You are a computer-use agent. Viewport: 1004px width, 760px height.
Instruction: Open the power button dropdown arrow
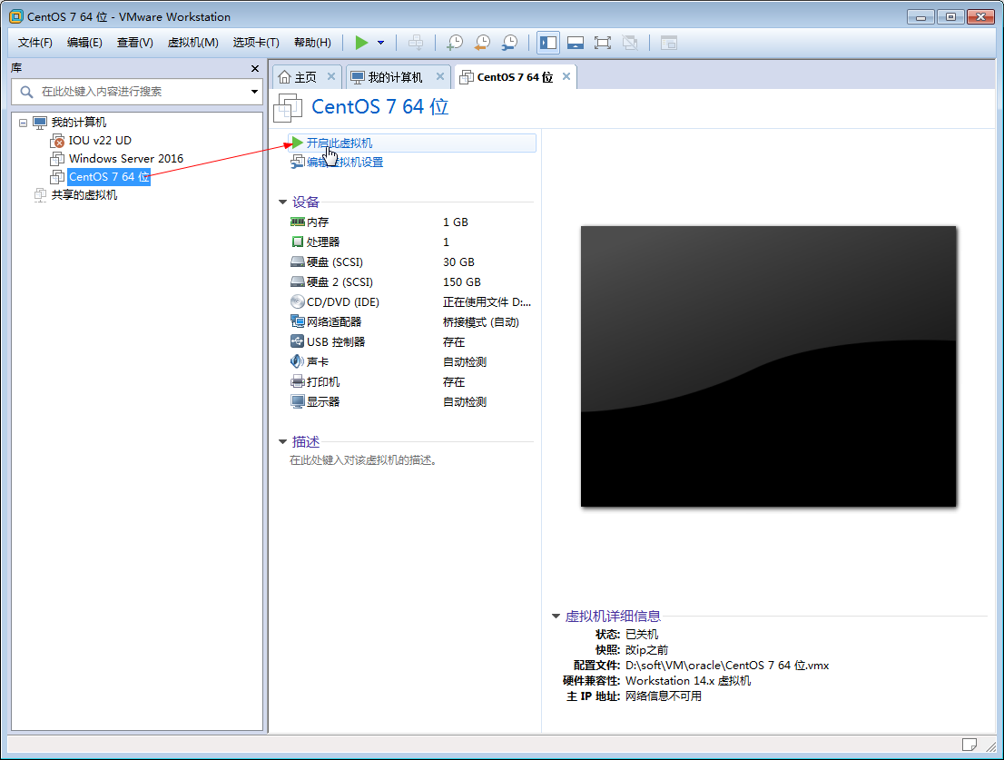(379, 42)
